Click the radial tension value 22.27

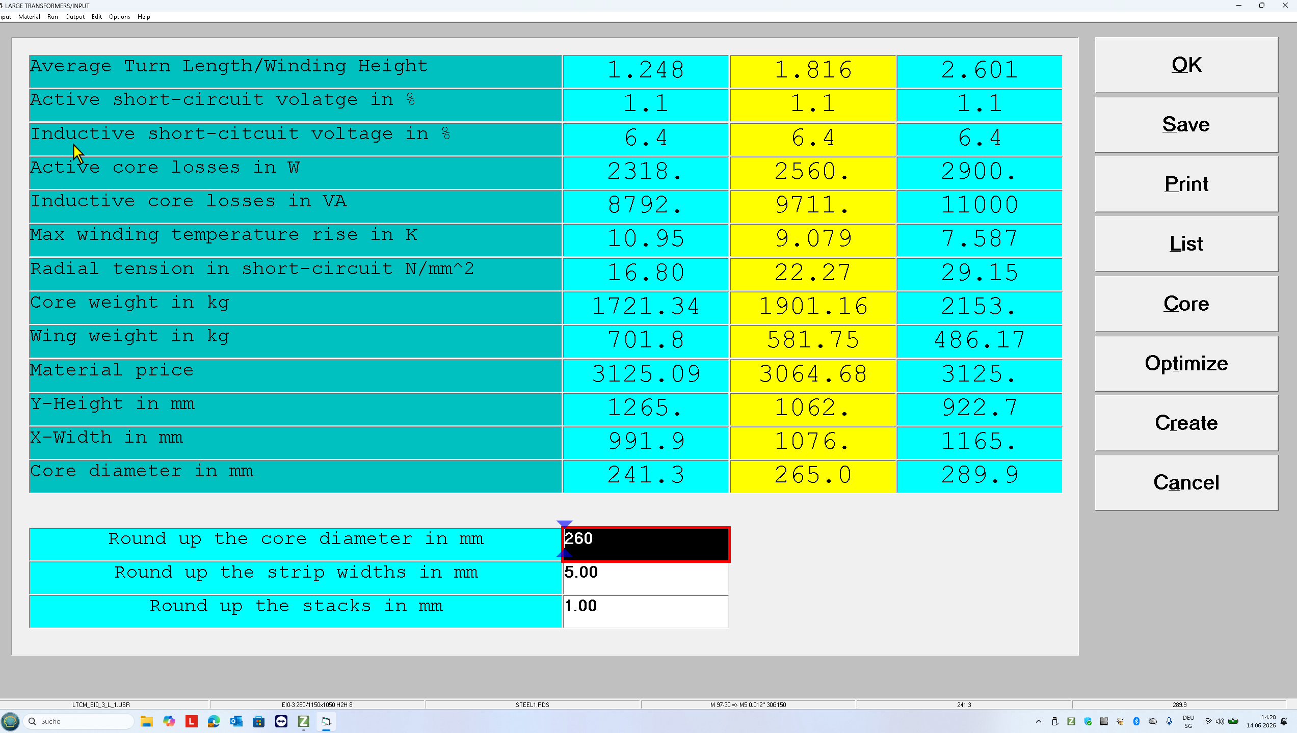813,274
